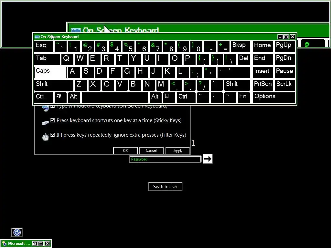This screenshot has height=248, width=331.
Task: Click the semicolon colon key
Action: [196, 72]
